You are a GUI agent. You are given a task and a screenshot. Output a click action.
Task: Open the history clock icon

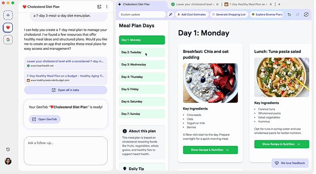8,149
